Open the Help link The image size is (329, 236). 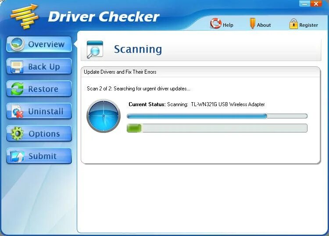(x=228, y=25)
